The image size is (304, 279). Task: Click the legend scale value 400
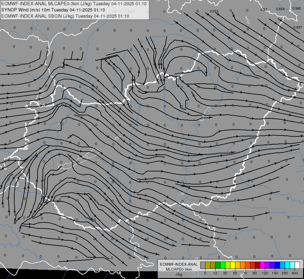pyautogui.click(x=295, y=273)
